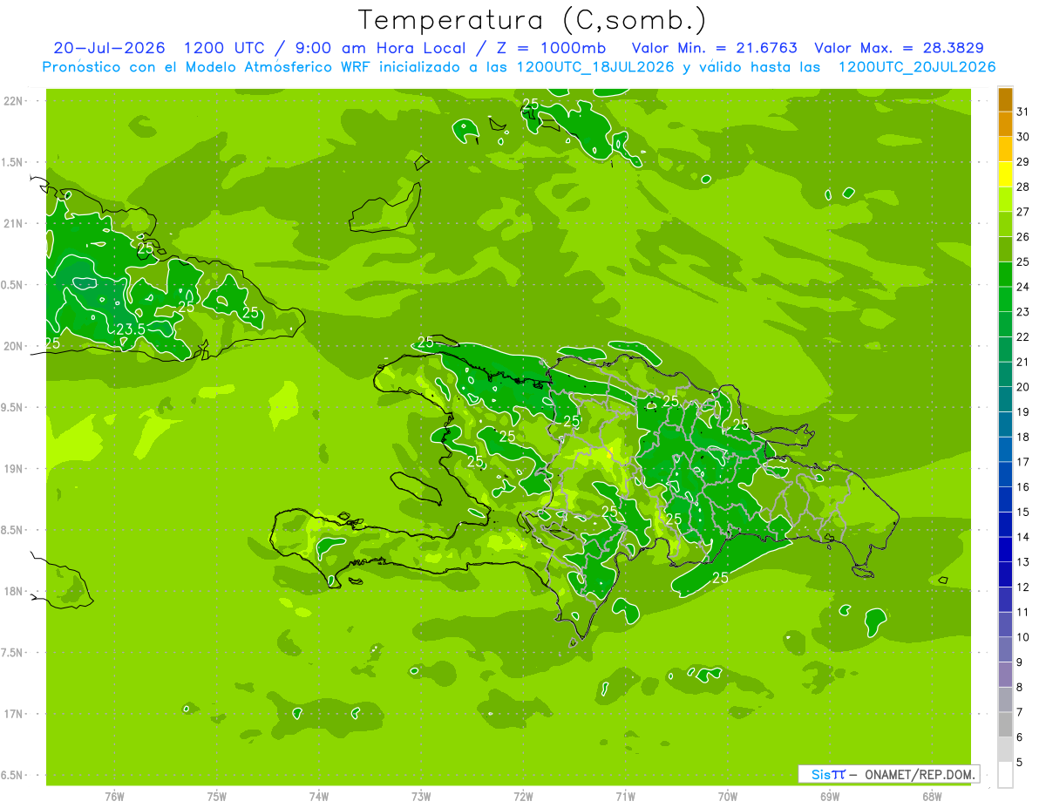Click the legend value '25'
1046x808 pixels.
(x=1023, y=261)
